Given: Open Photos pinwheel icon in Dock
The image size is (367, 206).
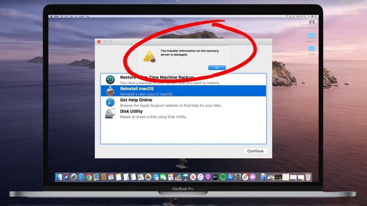Looking at the screenshot, I should tap(148, 177).
